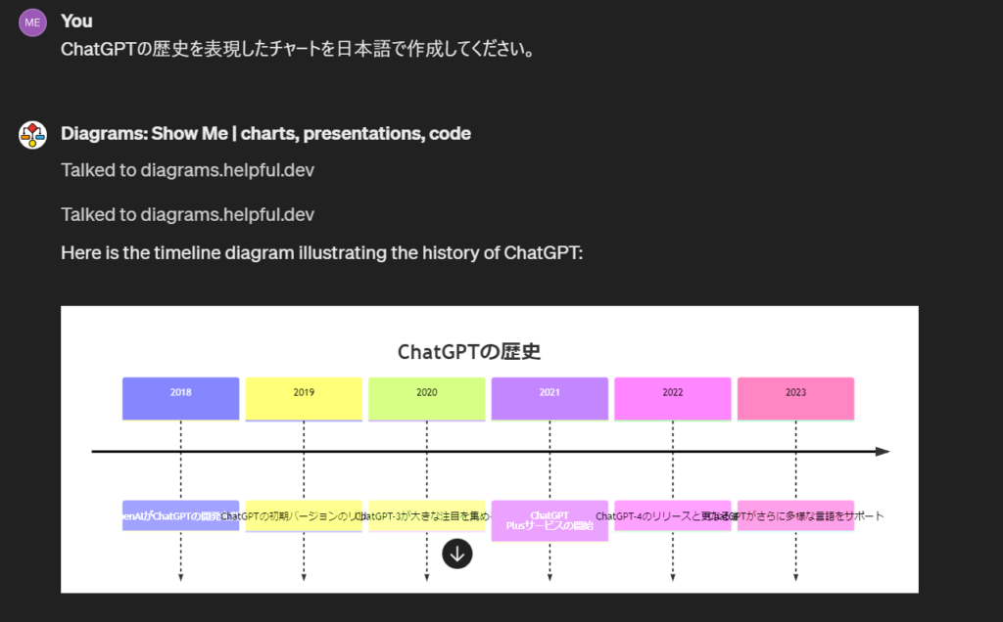Image resolution: width=1003 pixels, height=622 pixels.
Task: Click the 'ChatGPTの初期バージョン' yellow event box
Action: [x=304, y=516]
